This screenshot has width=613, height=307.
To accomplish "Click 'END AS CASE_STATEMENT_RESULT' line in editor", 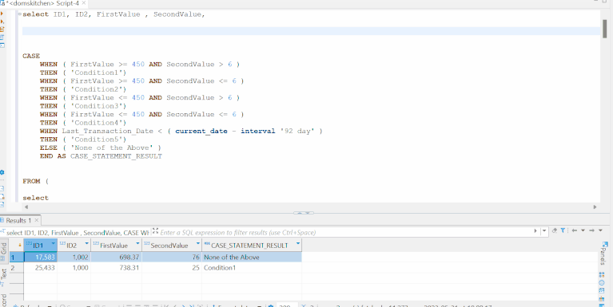I will click(x=101, y=156).
